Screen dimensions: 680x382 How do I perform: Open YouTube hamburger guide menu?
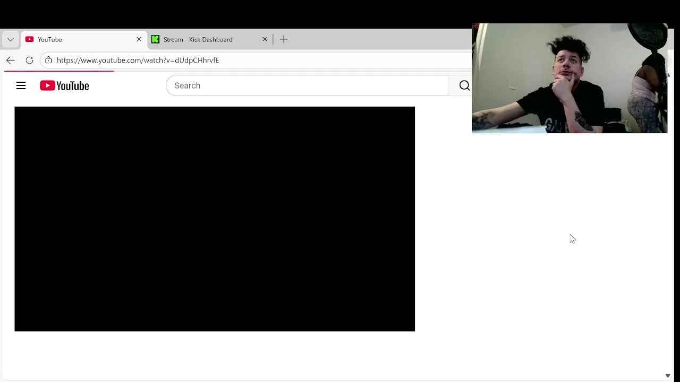coord(21,85)
